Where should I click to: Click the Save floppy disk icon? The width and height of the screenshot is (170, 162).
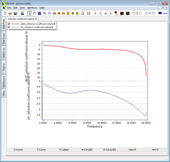[x=15, y=13]
